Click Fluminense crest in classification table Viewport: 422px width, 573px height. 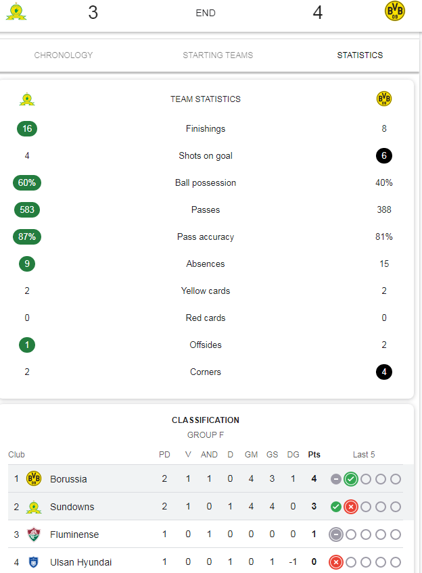tap(34, 534)
